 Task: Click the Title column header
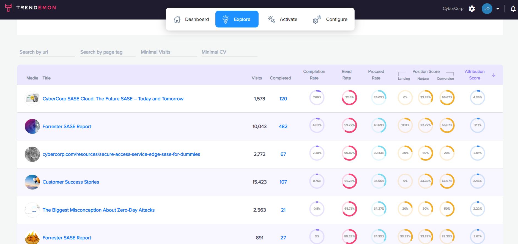click(x=46, y=78)
